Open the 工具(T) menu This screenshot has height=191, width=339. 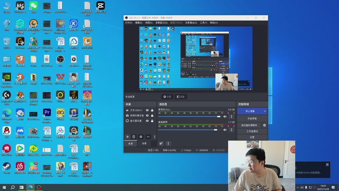[203, 23]
